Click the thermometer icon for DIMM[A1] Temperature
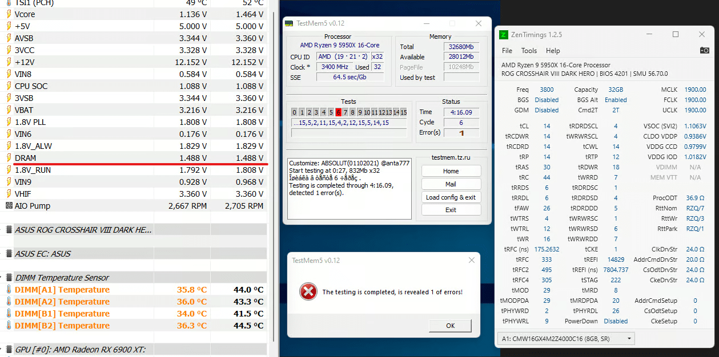Viewport: 719px width, 357px height. pyautogui.click(x=9, y=290)
